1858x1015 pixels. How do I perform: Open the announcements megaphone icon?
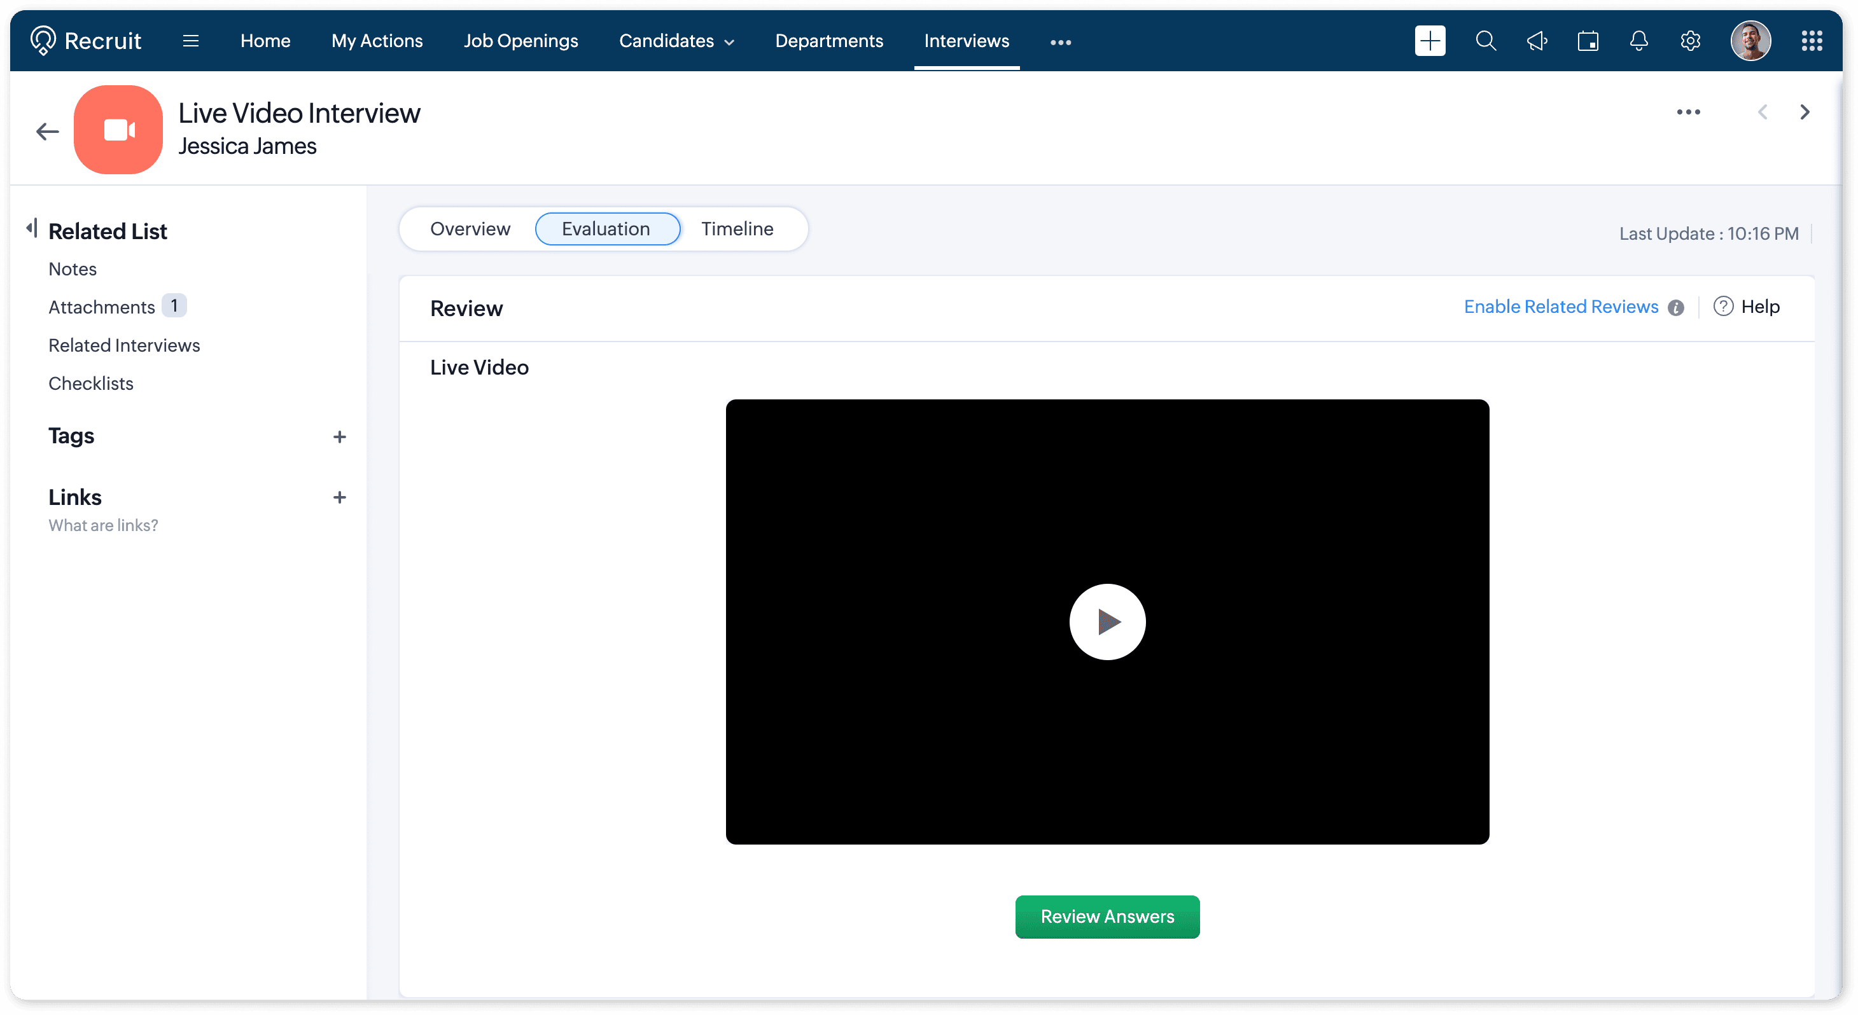(x=1536, y=41)
